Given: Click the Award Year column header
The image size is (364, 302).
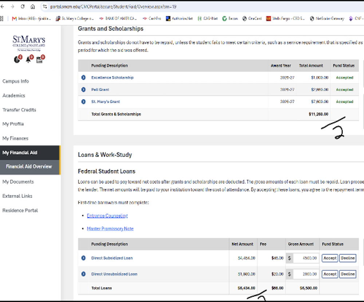Looking at the screenshot, I should 281,65.
